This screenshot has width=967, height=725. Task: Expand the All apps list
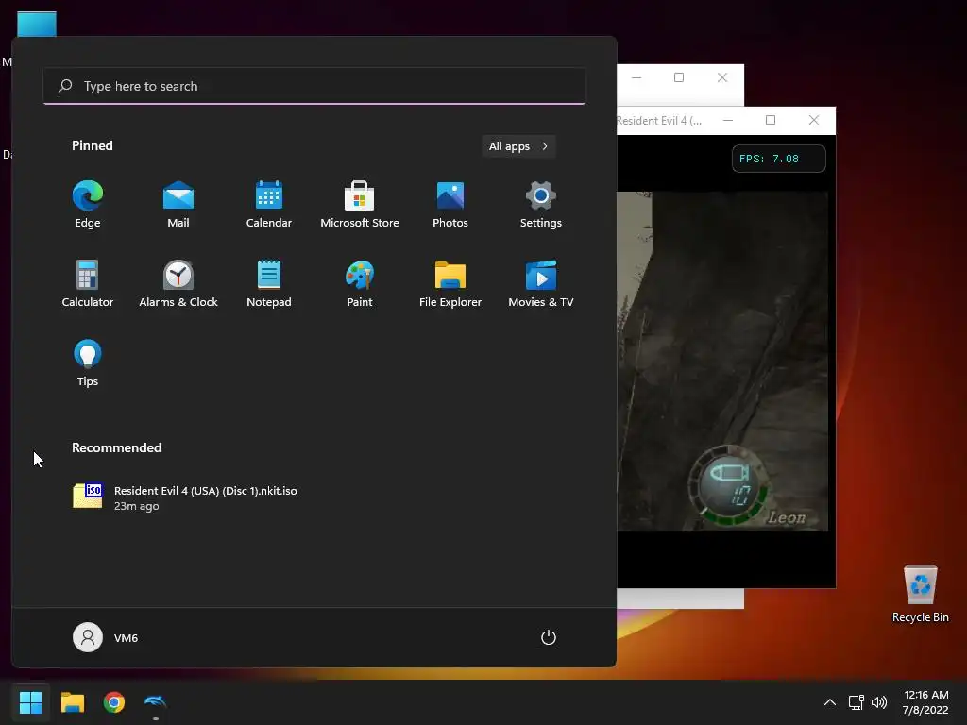518,146
